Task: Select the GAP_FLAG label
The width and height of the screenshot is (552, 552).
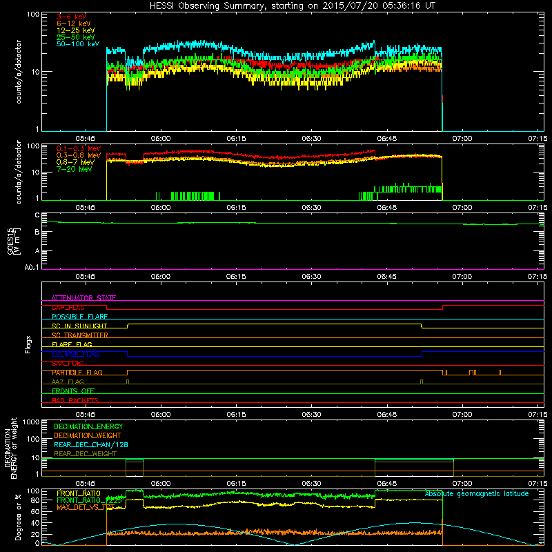Action: point(68,307)
